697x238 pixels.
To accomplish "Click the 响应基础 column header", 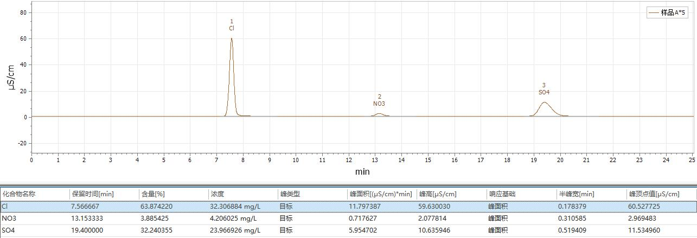I will 502,194.
